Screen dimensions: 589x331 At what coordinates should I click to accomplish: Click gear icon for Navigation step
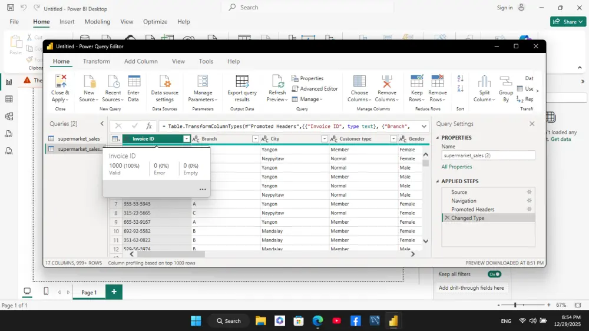[530, 201]
